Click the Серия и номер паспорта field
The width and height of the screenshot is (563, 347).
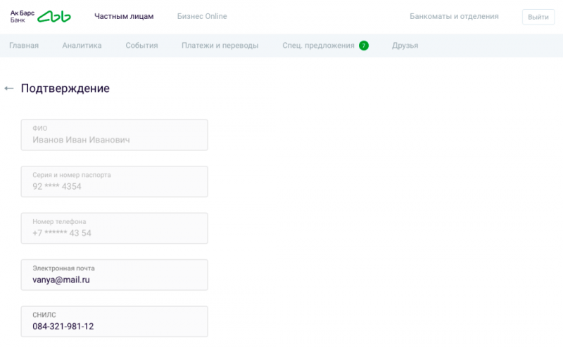click(x=115, y=181)
